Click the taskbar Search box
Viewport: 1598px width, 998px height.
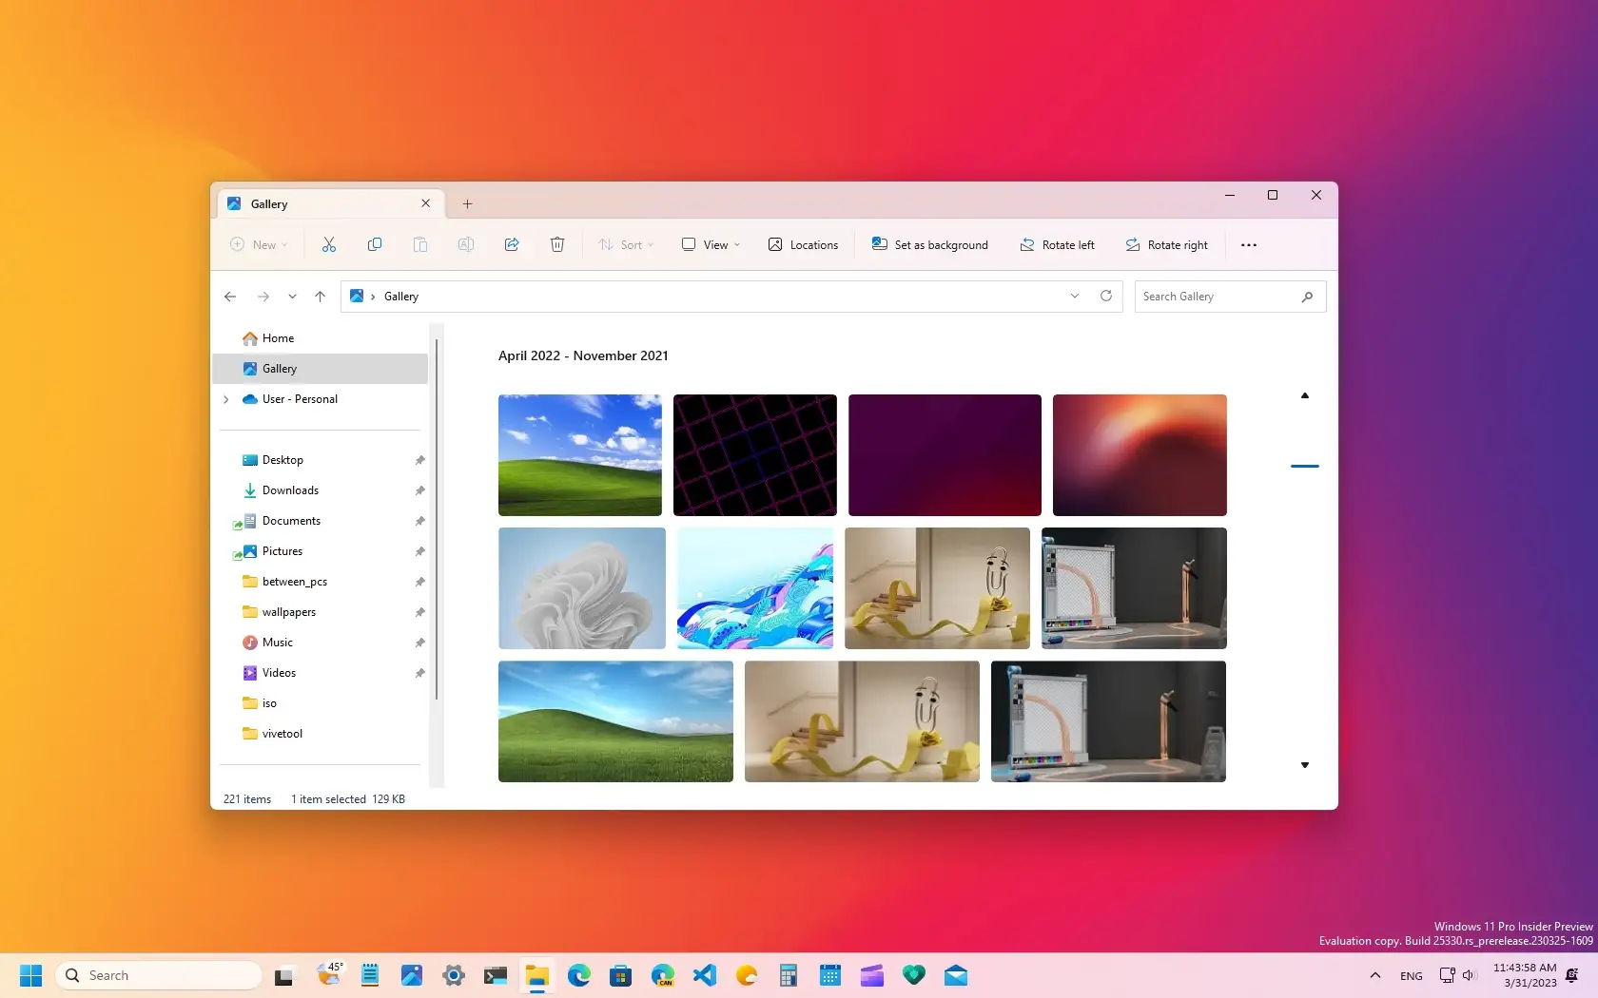point(159,975)
